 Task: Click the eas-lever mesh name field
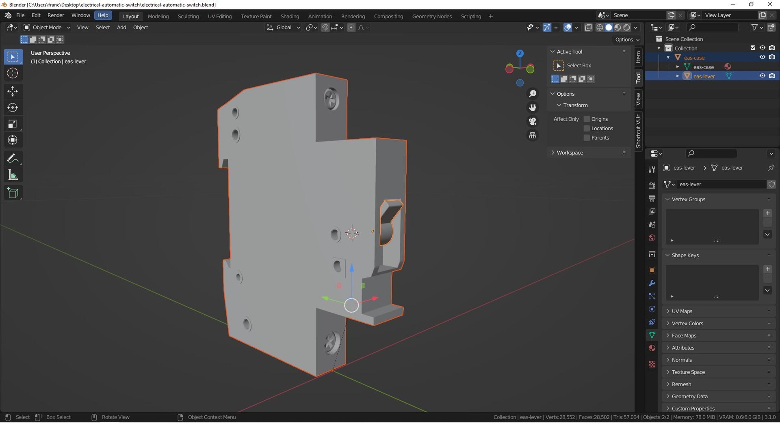click(x=721, y=184)
